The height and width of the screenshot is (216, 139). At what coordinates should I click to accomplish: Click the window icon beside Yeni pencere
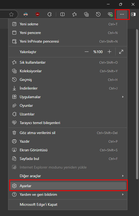click(x=14, y=33)
